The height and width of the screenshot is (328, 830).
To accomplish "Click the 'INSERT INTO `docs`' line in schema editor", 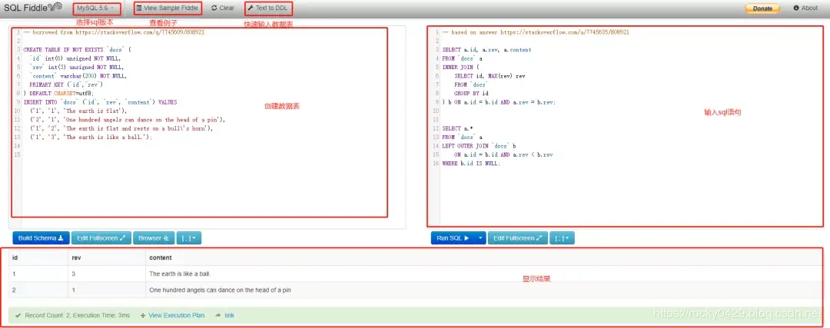I will pos(100,102).
